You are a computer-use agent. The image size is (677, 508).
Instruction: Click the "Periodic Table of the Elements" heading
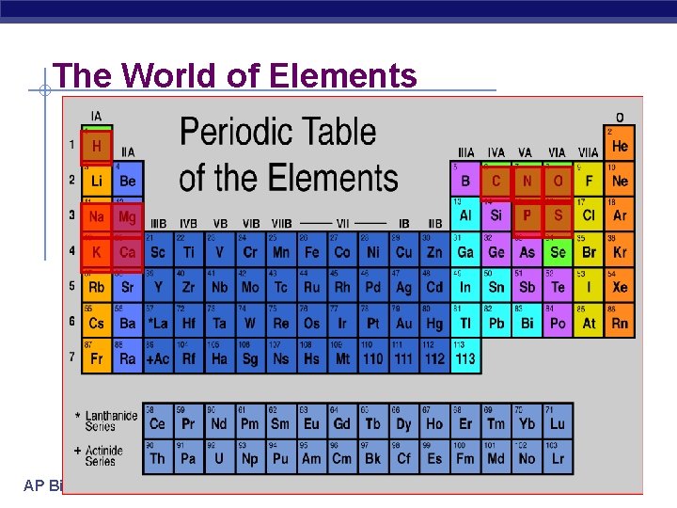coord(289,153)
